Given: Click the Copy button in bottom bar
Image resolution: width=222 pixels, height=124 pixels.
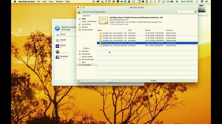Looking at the screenshot, I should (x=108, y=81).
